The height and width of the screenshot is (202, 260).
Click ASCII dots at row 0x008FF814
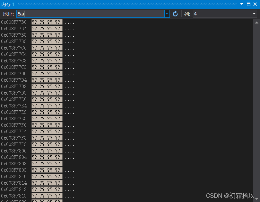70,184
